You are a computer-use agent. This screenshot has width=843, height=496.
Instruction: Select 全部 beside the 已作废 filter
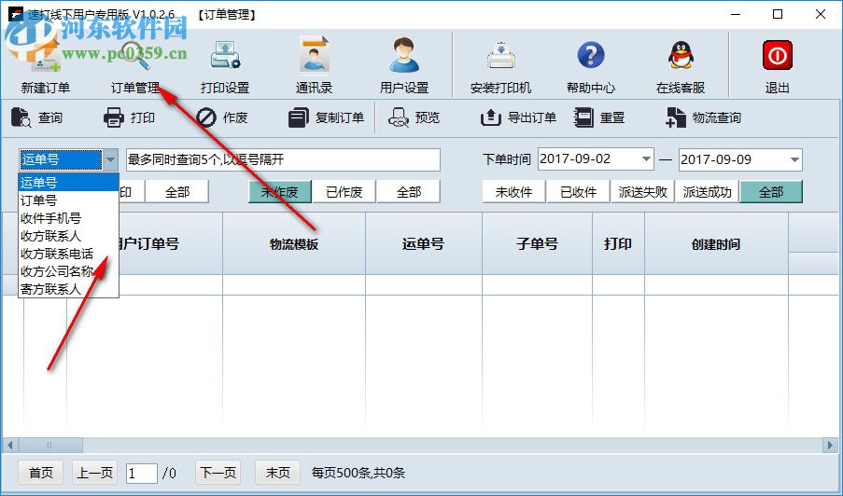click(x=409, y=192)
